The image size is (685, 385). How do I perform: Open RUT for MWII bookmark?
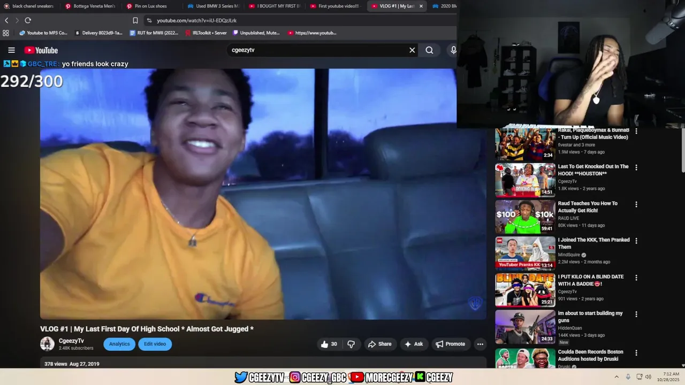pyautogui.click(x=154, y=33)
